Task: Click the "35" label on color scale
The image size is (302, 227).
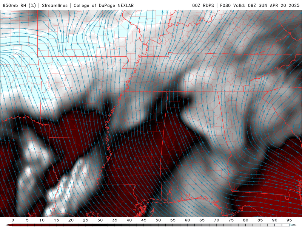Action: [x=115, y=220]
